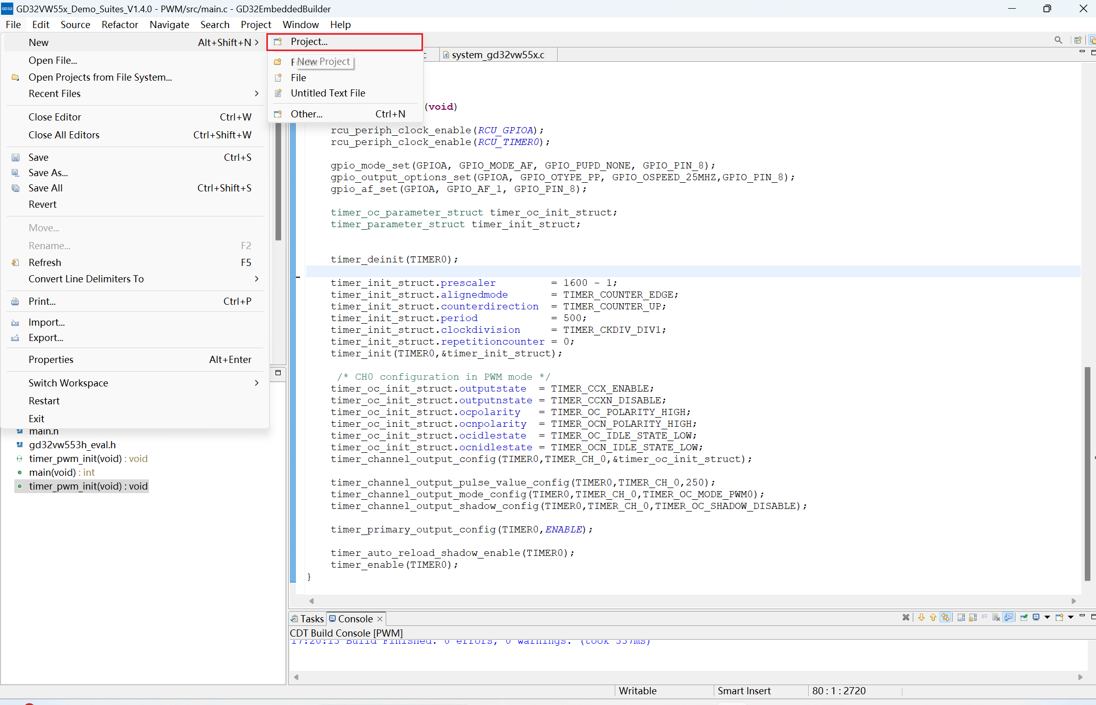Click the Refresh icon in the File menu
The width and height of the screenshot is (1096, 705).
coord(15,262)
